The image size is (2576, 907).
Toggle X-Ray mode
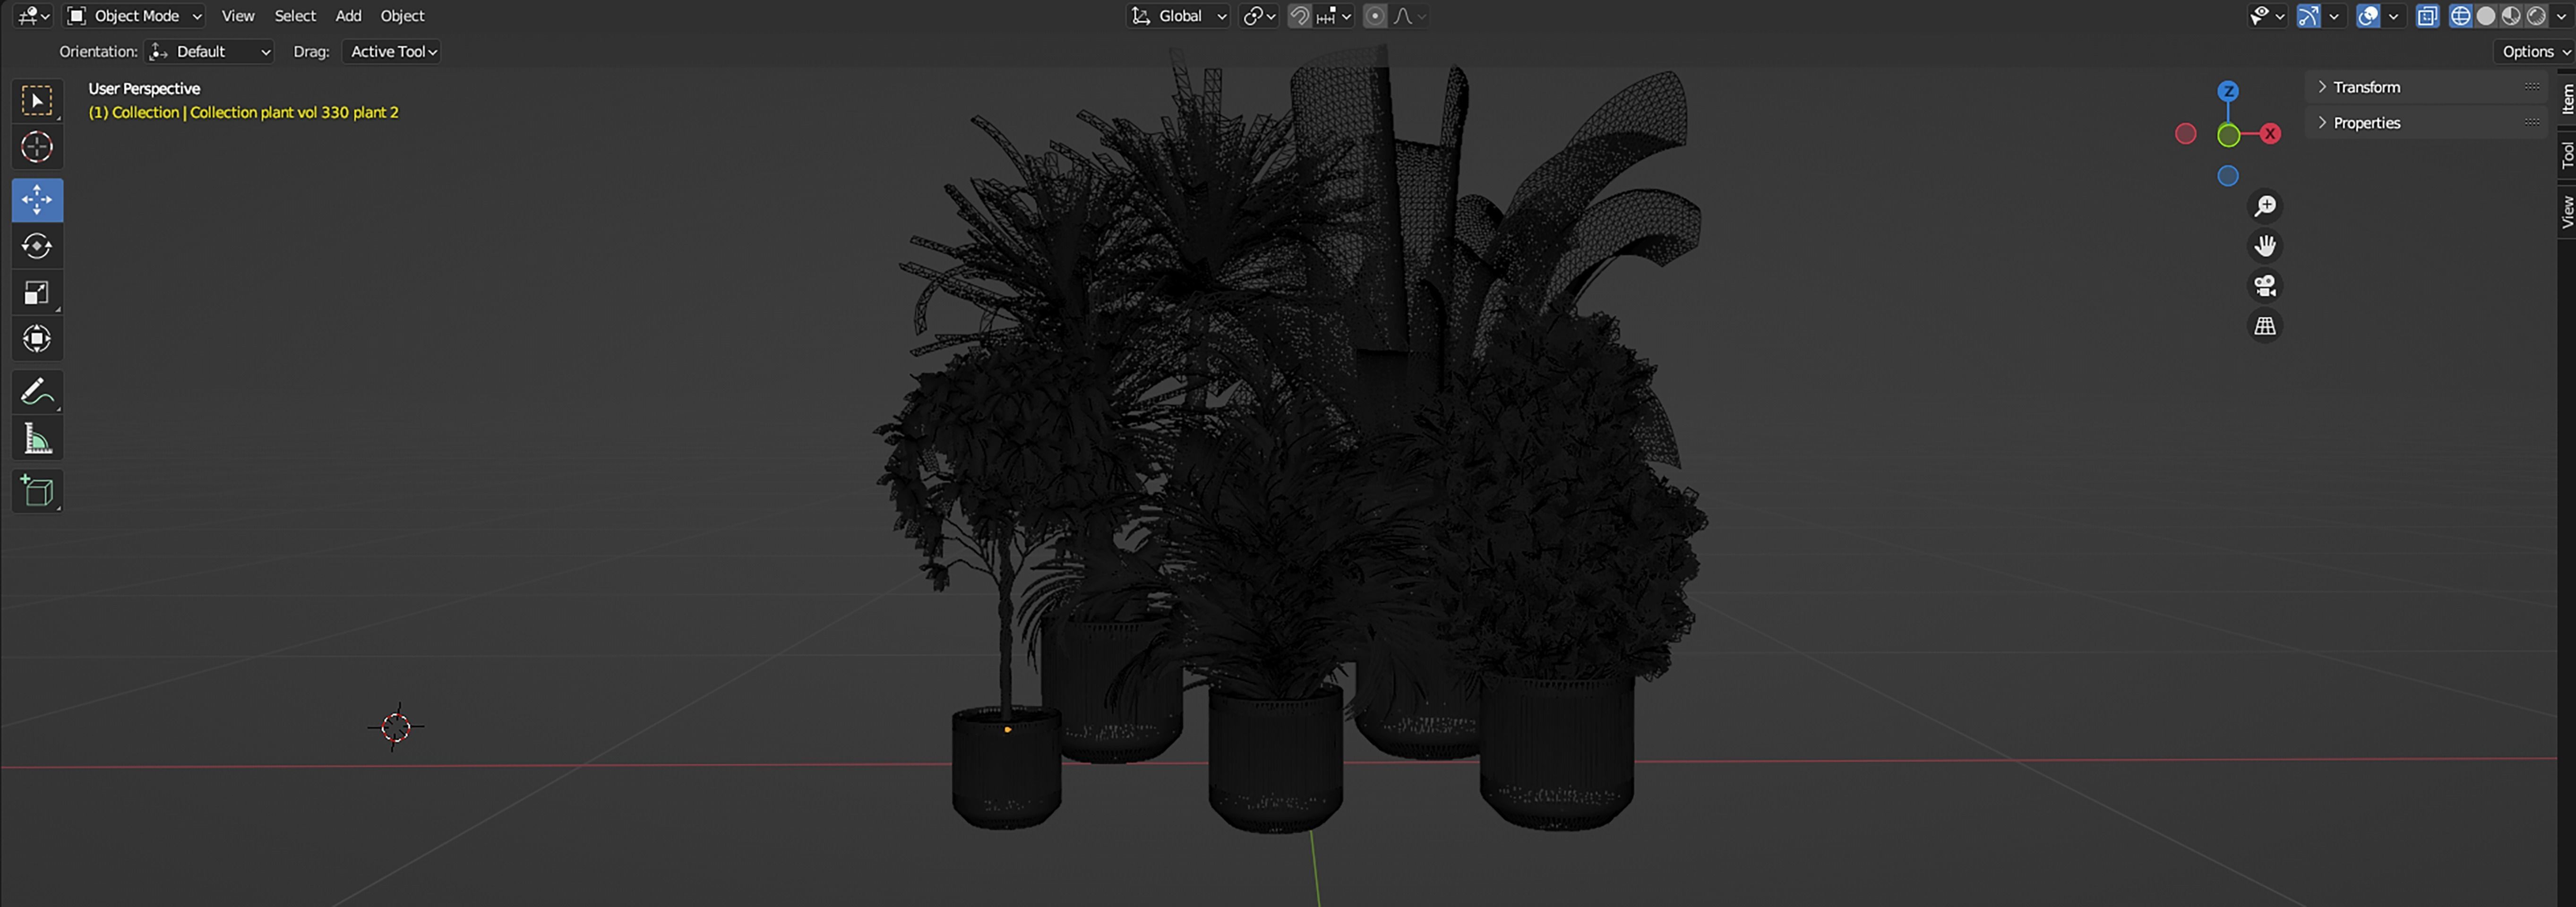click(2427, 16)
